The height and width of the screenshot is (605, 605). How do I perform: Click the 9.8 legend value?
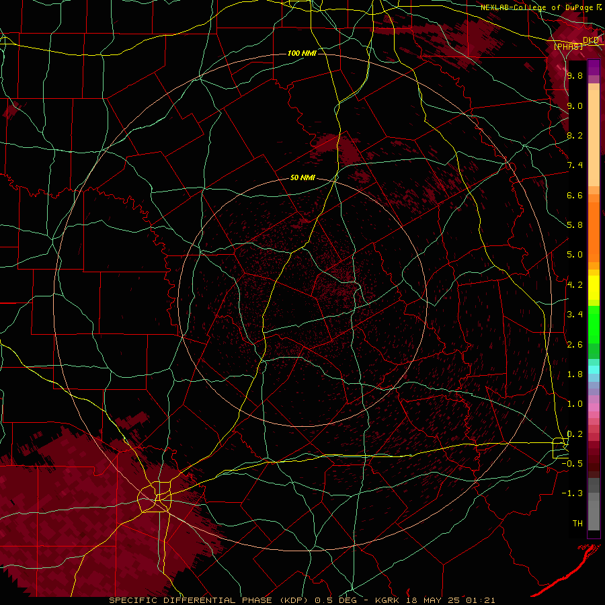click(575, 76)
